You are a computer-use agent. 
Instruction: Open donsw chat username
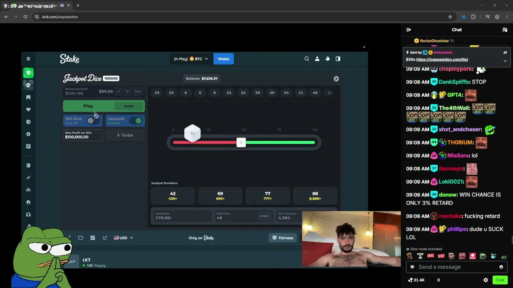pyautogui.click(x=448, y=195)
